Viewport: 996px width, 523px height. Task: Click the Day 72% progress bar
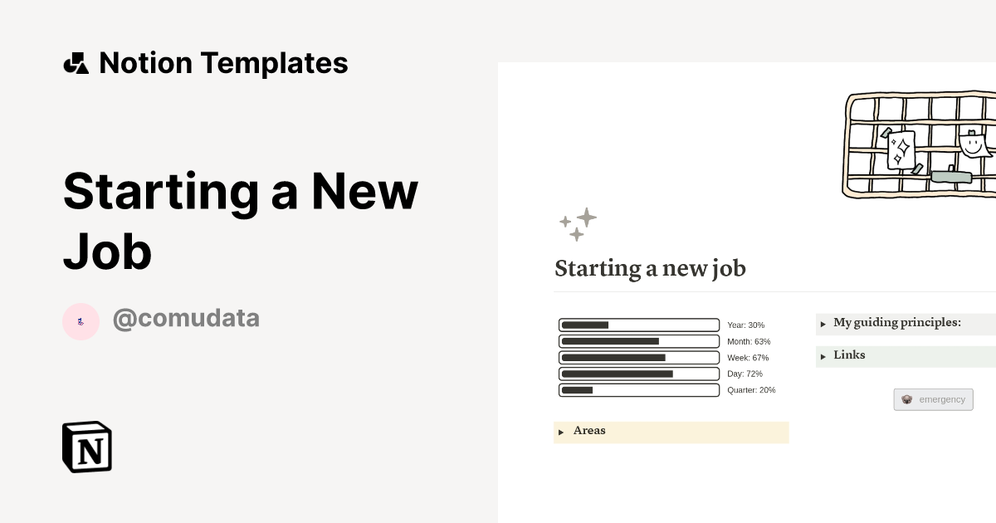[639, 374]
